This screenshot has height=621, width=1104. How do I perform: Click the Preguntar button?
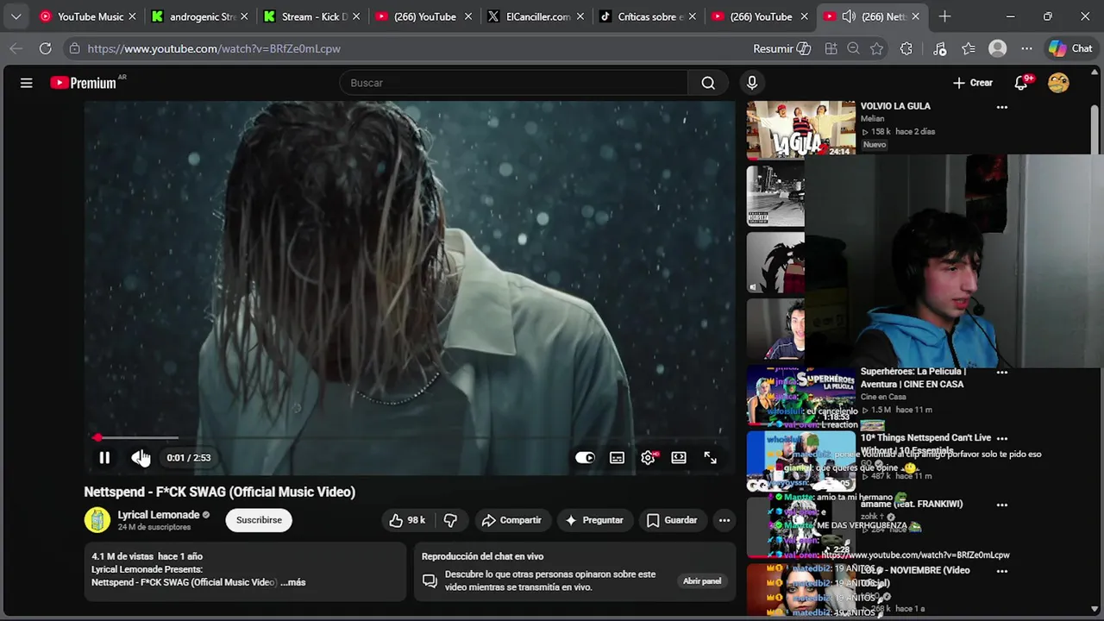593,520
